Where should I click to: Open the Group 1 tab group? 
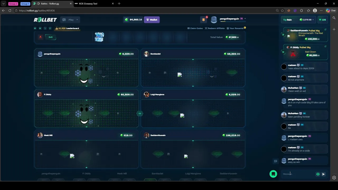point(25,4)
